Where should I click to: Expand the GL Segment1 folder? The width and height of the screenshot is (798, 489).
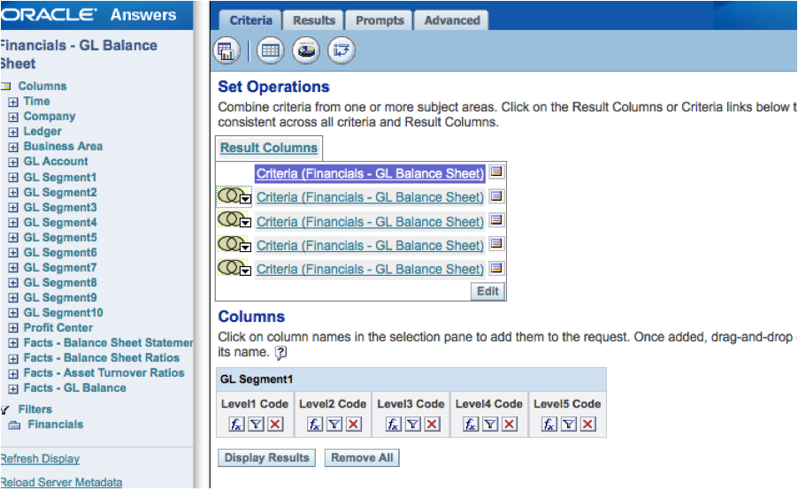click(x=13, y=178)
